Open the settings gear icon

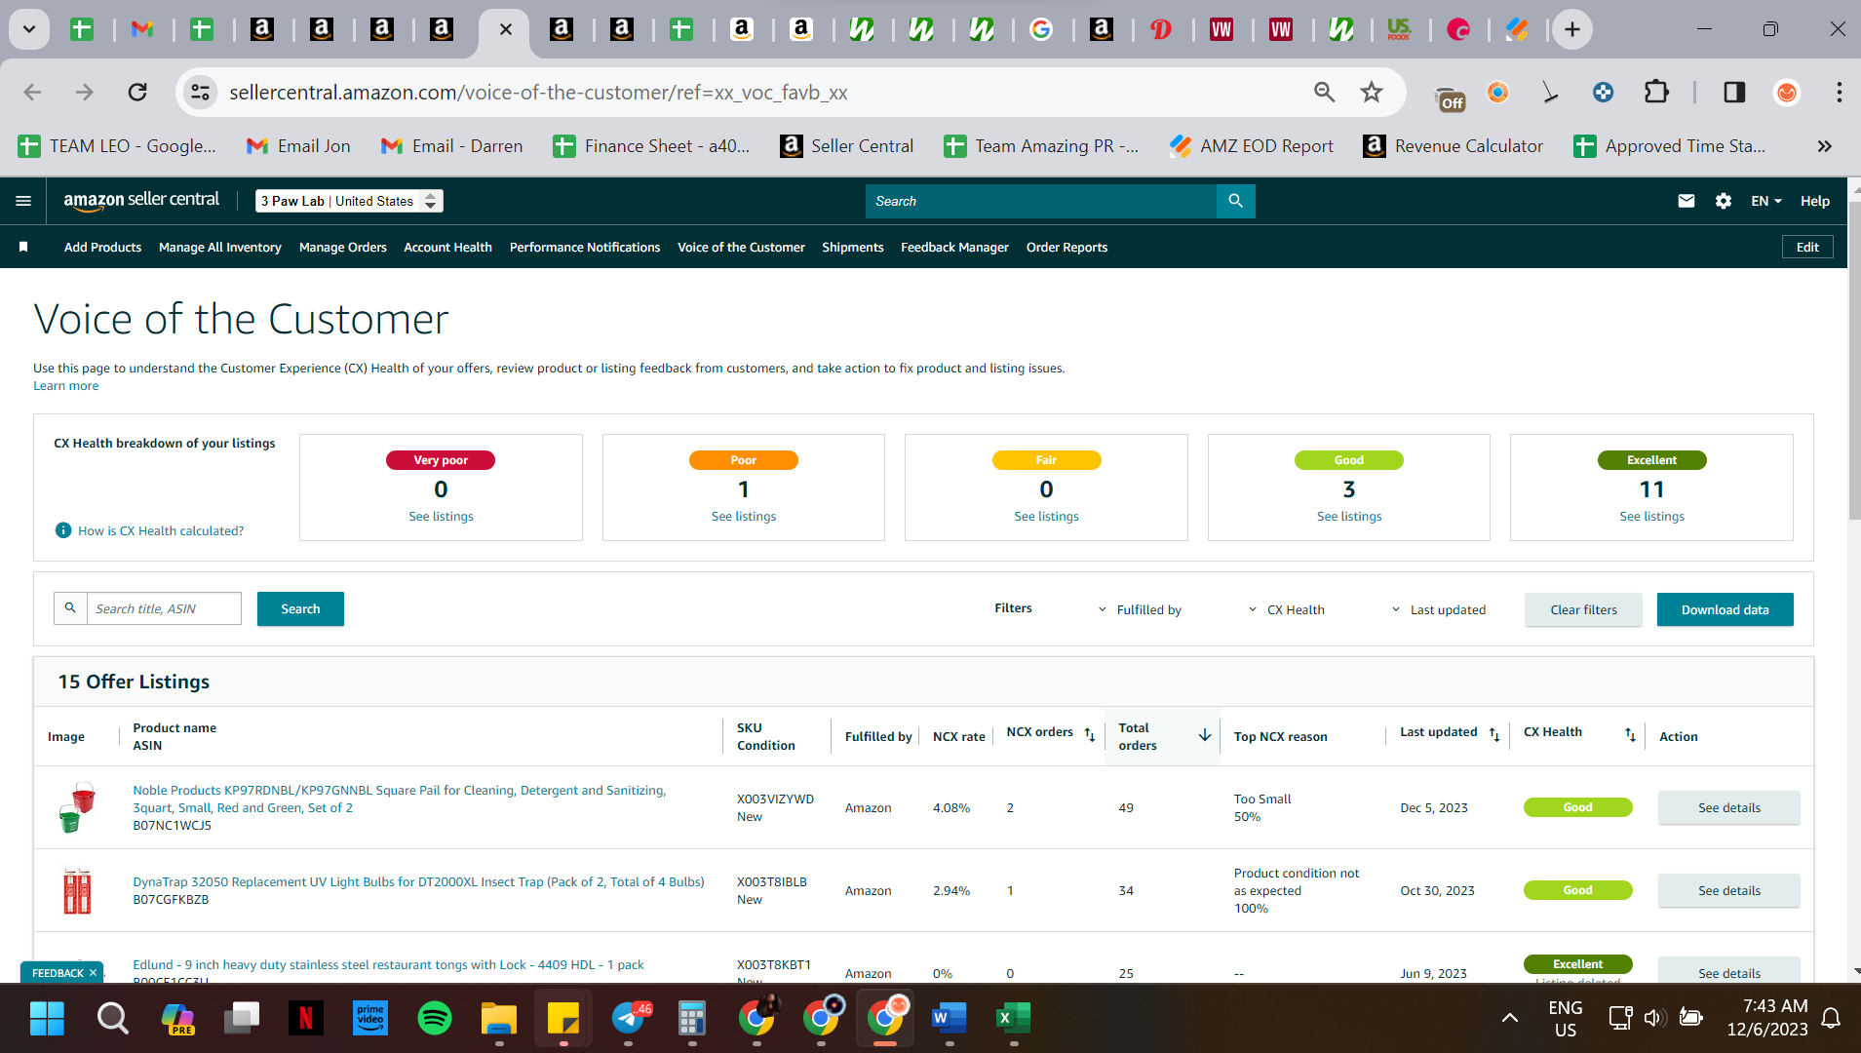(1723, 201)
